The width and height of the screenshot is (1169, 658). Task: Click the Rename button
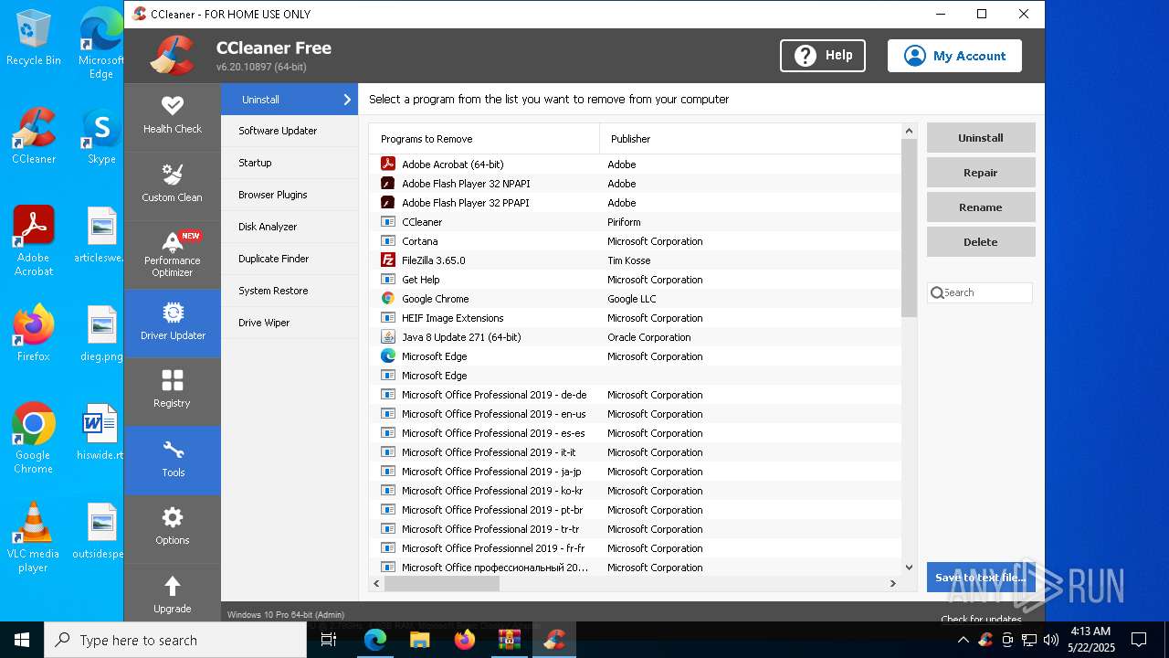(x=981, y=207)
